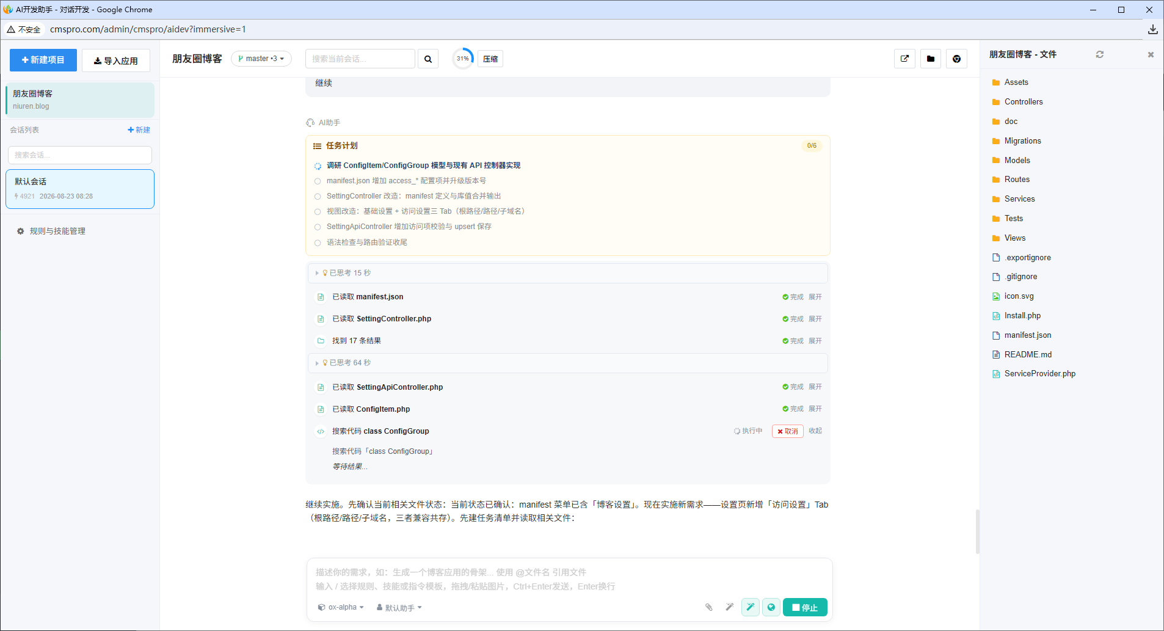
Task: Click the Chrome address bar URL
Action: coord(148,29)
